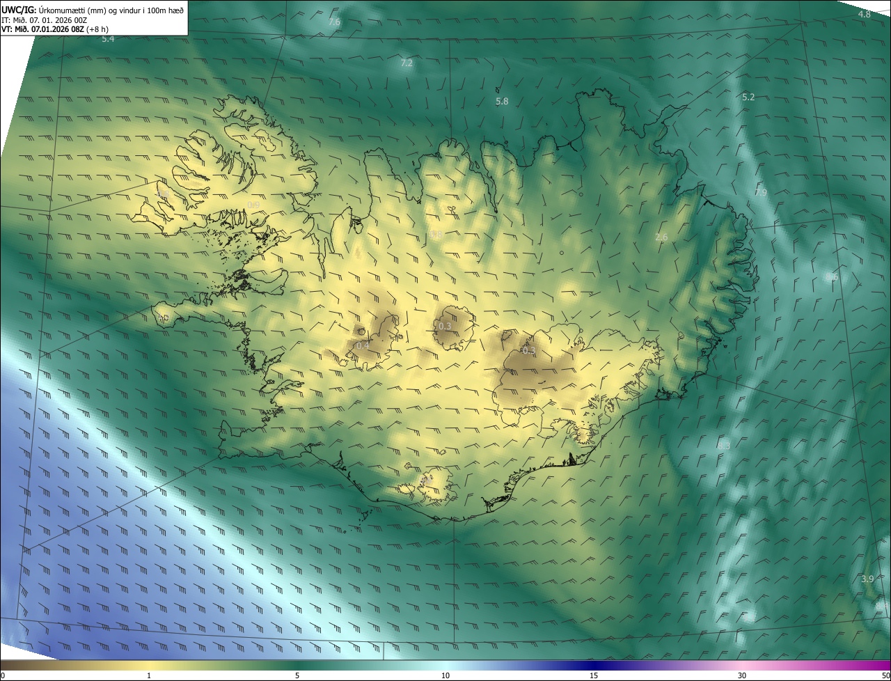This screenshot has height=681, width=891.
Task: Click the 7.2 value label on map
Action: [x=407, y=63]
